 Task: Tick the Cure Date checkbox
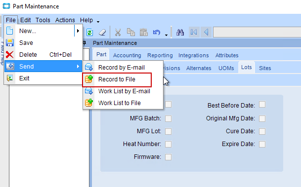tap(262, 131)
